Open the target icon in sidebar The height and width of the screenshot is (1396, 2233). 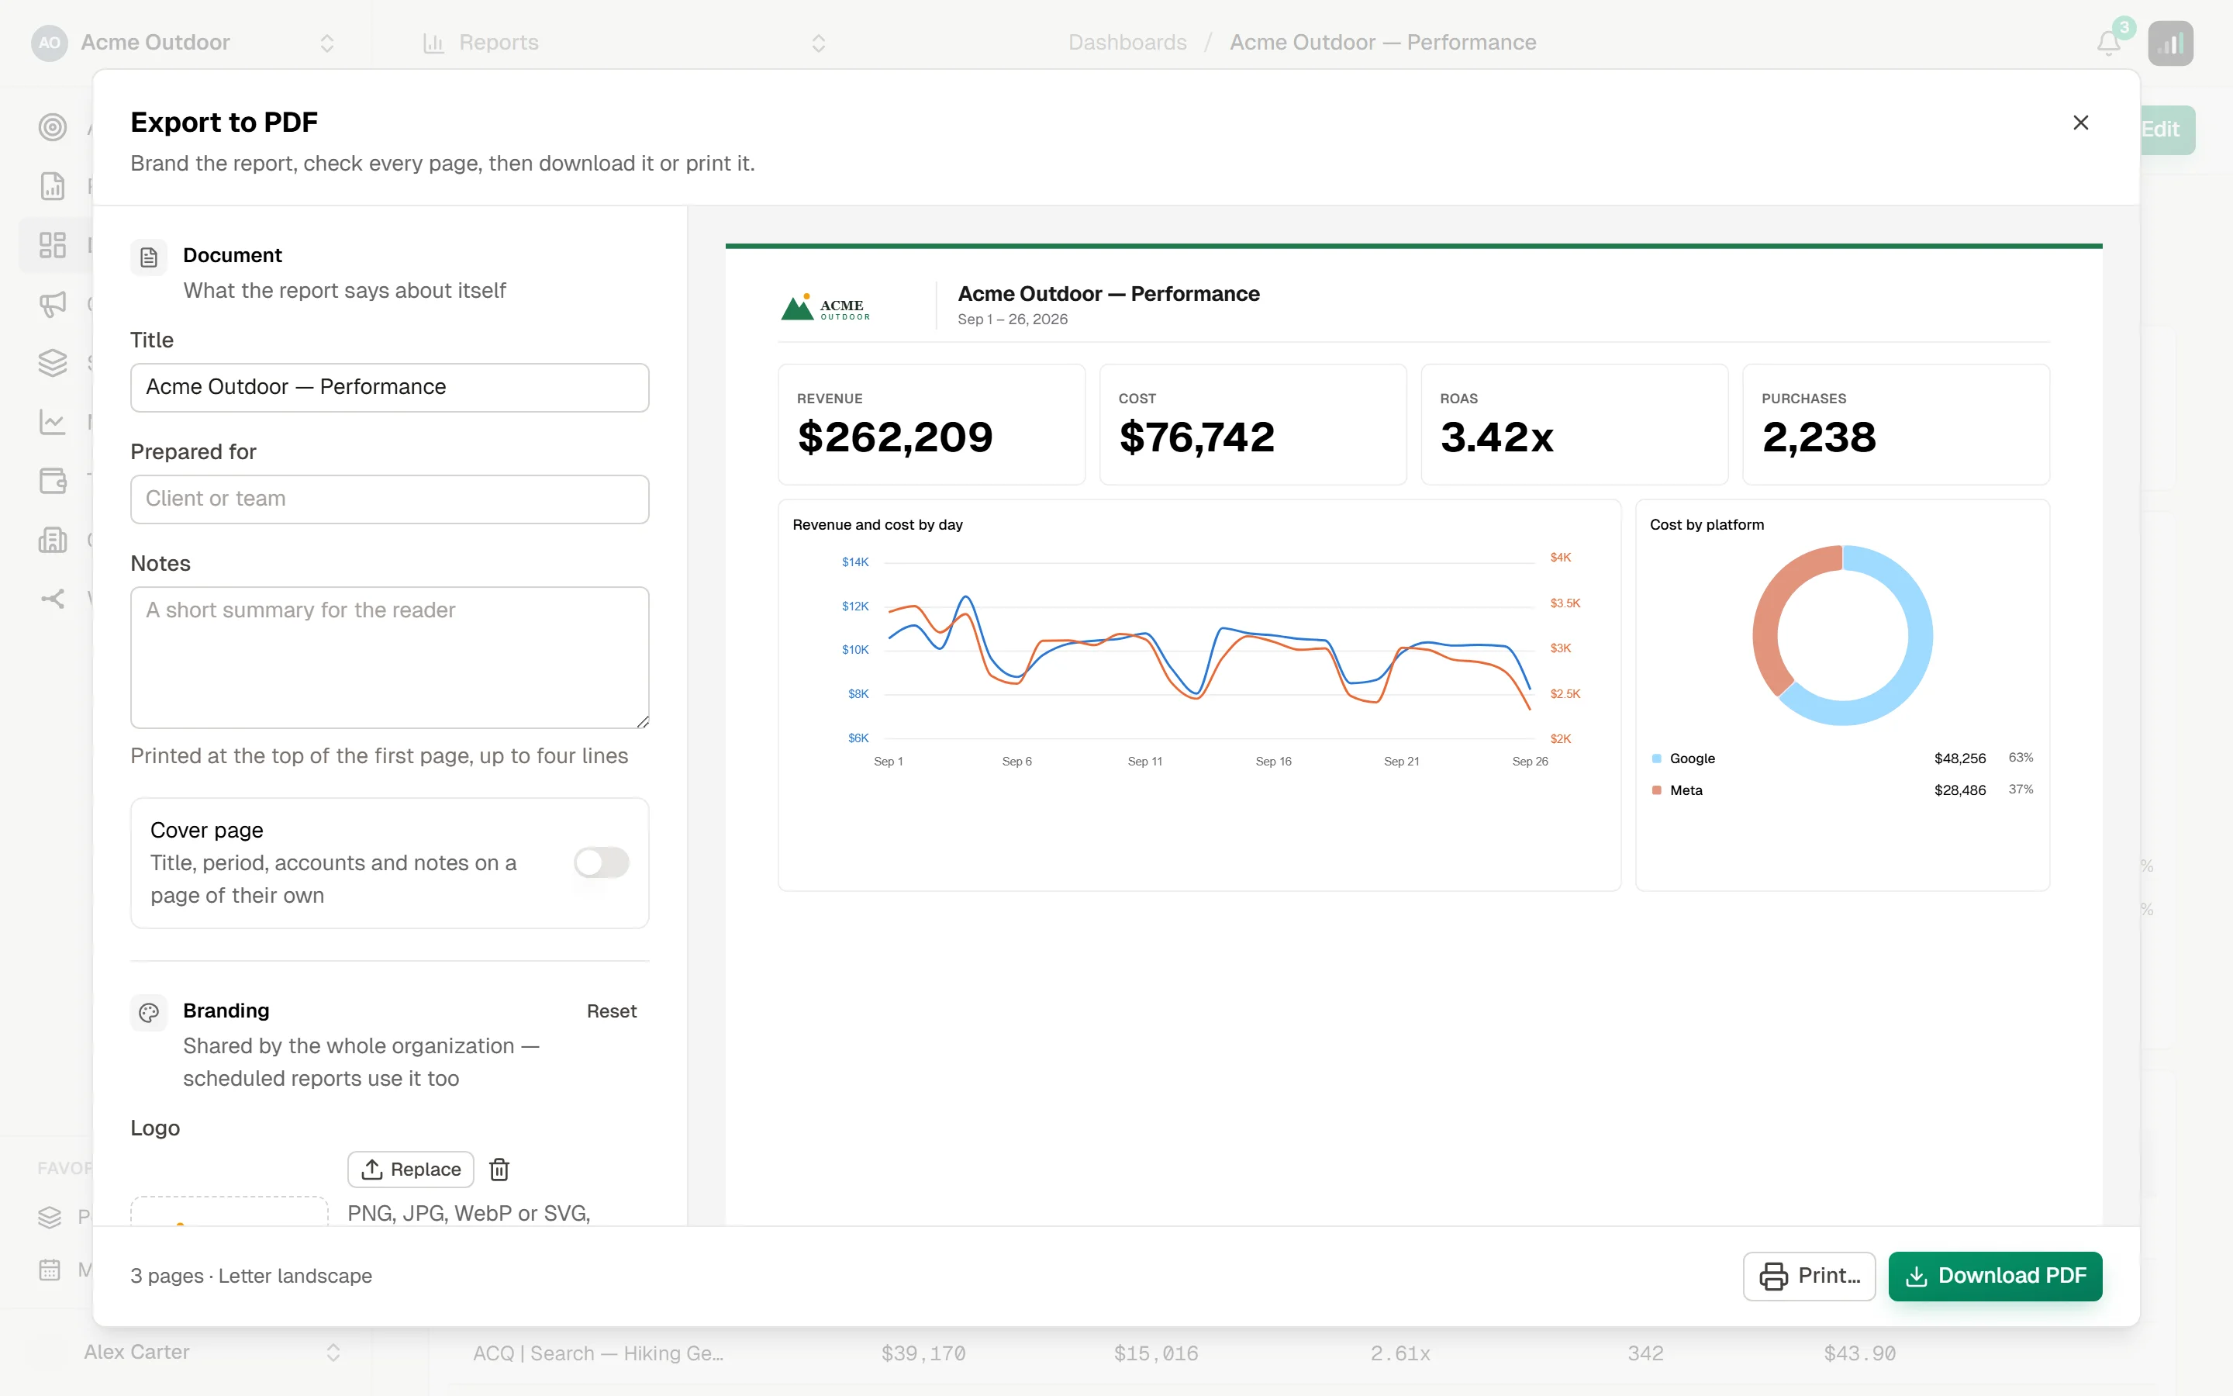click(x=53, y=127)
